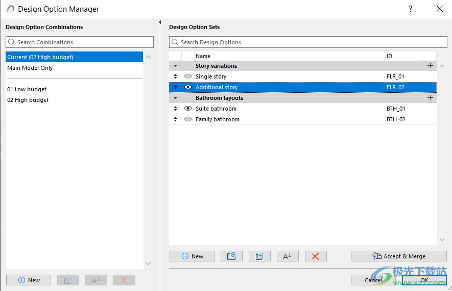Click the delete combination icon button
452x291 pixels.
click(124, 280)
